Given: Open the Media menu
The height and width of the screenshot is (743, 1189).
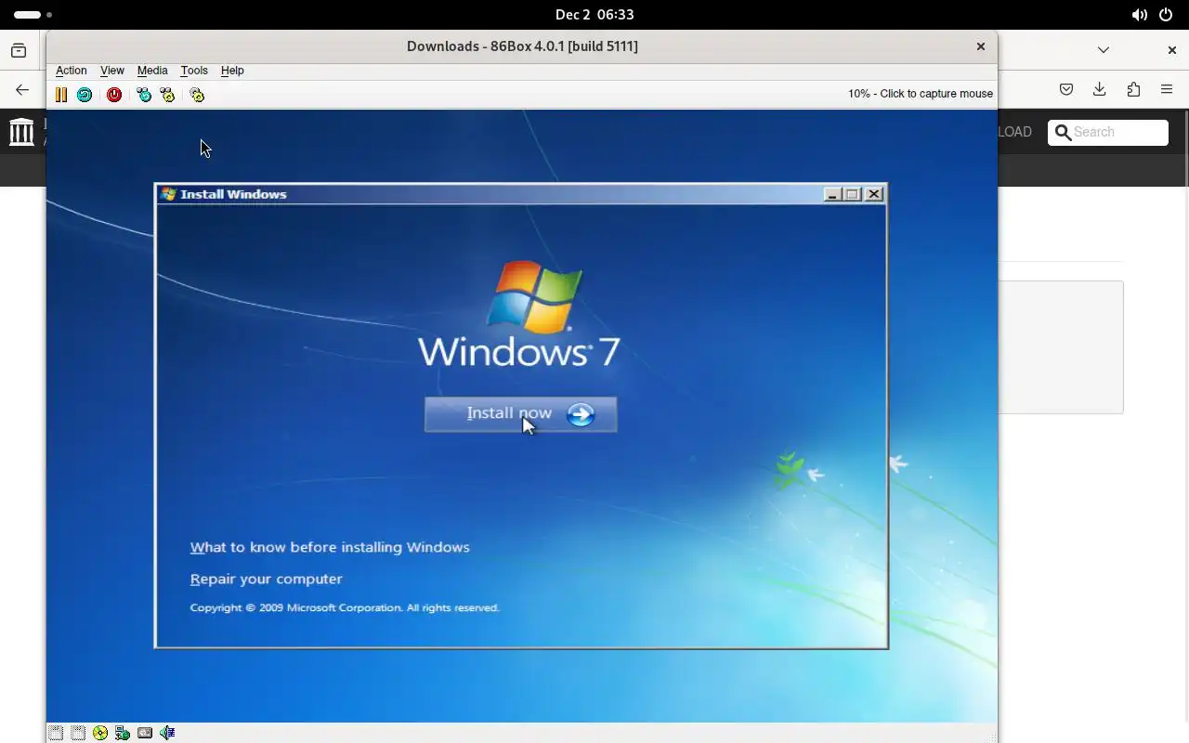Looking at the screenshot, I should tap(152, 71).
